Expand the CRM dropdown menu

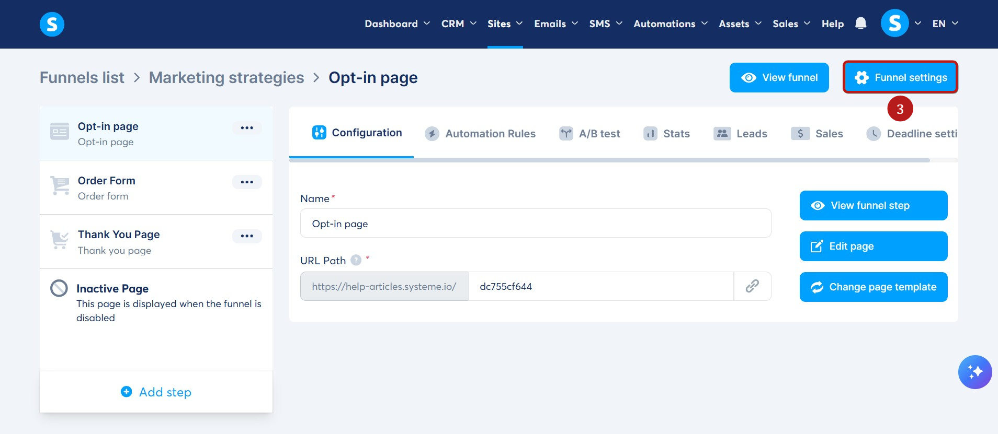coord(459,24)
